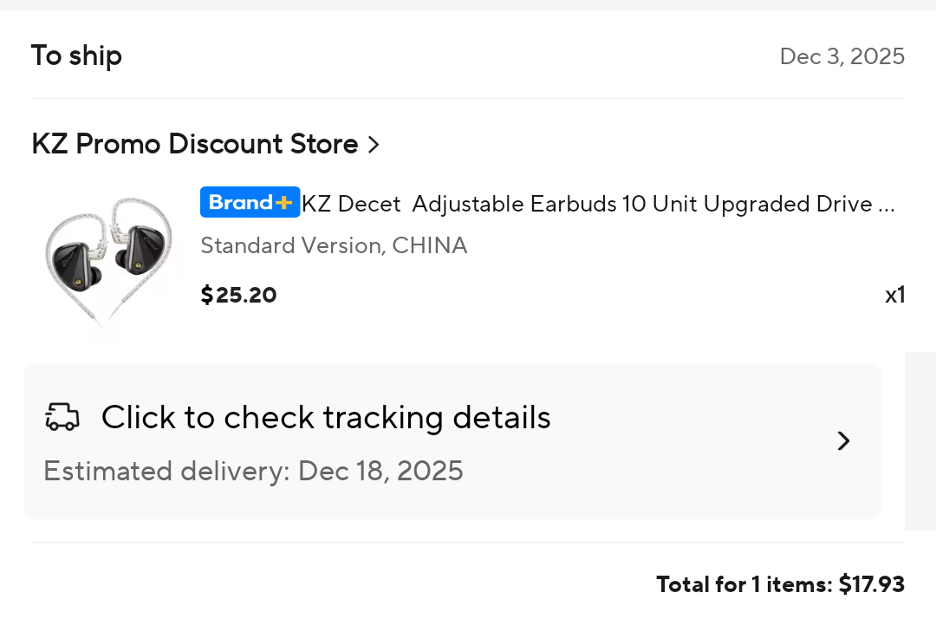The height and width of the screenshot is (619, 936).
Task: Click the yellow plus in Brand+ badge
Action: point(284,203)
